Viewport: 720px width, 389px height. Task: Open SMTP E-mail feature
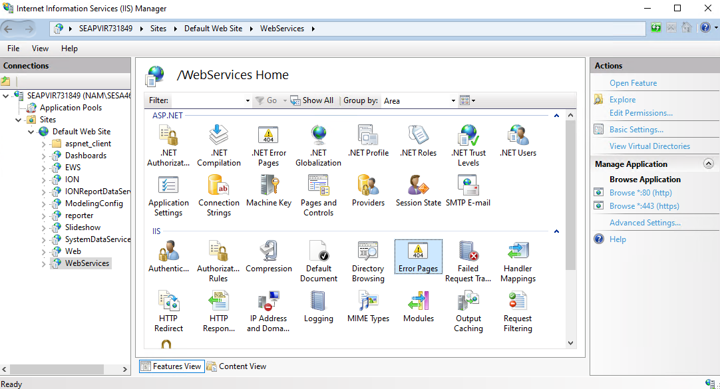pos(468,191)
